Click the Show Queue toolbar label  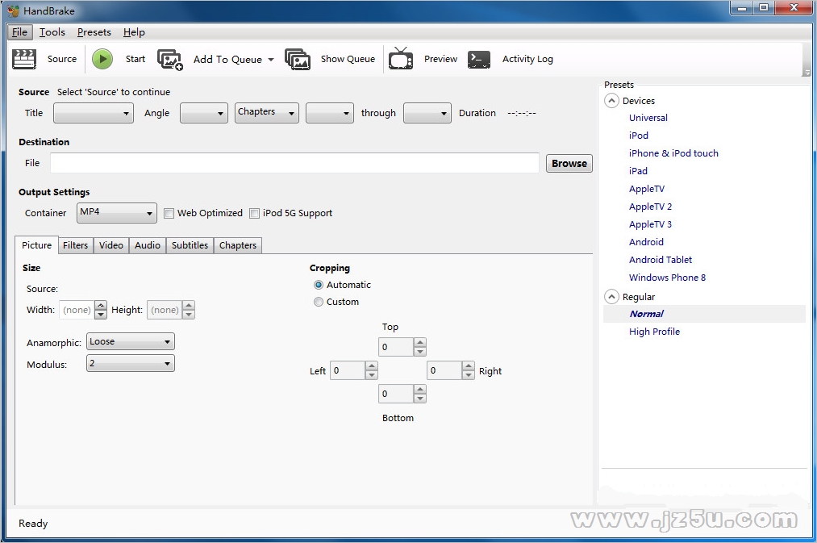point(348,59)
